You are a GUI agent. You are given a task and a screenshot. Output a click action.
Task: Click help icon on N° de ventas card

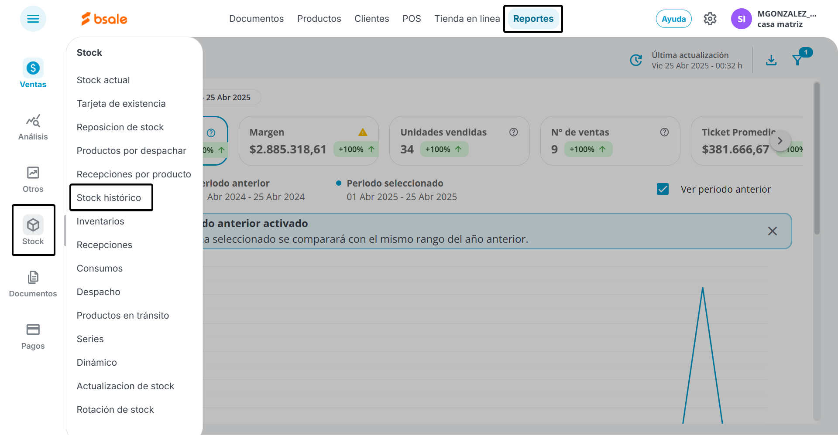[x=664, y=132]
